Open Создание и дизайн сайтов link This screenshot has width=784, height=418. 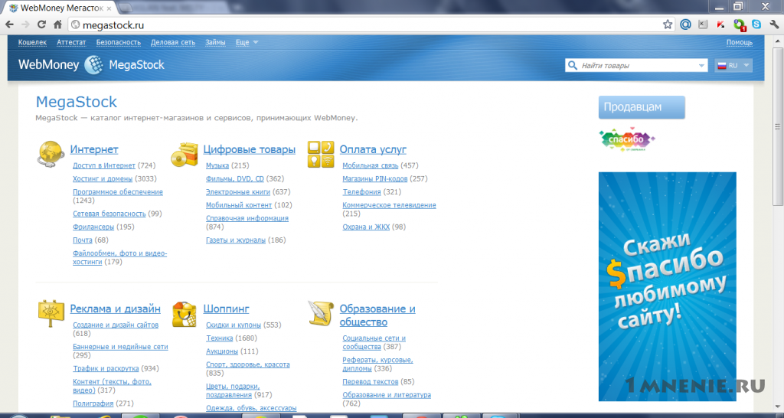116,325
